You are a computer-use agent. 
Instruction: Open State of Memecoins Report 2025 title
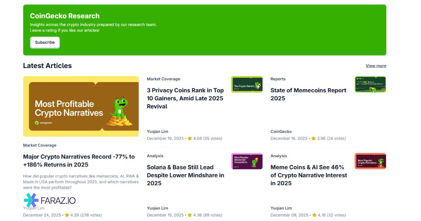tap(308, 94)
